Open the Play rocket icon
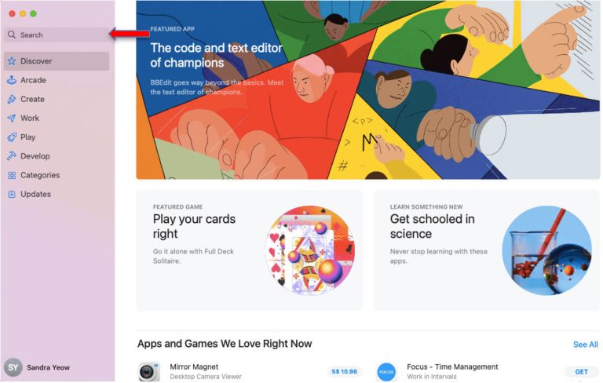The height and width of the screenshot is (383, 603). coord(12,137)
